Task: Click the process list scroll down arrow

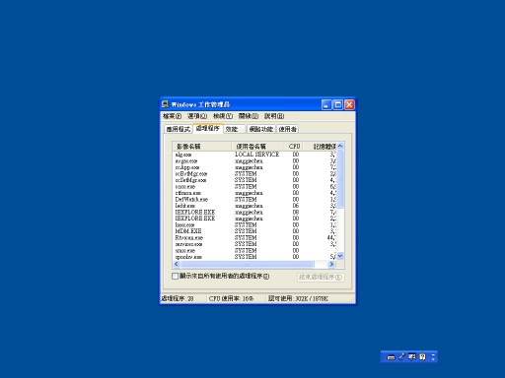Action: (340, 256)
